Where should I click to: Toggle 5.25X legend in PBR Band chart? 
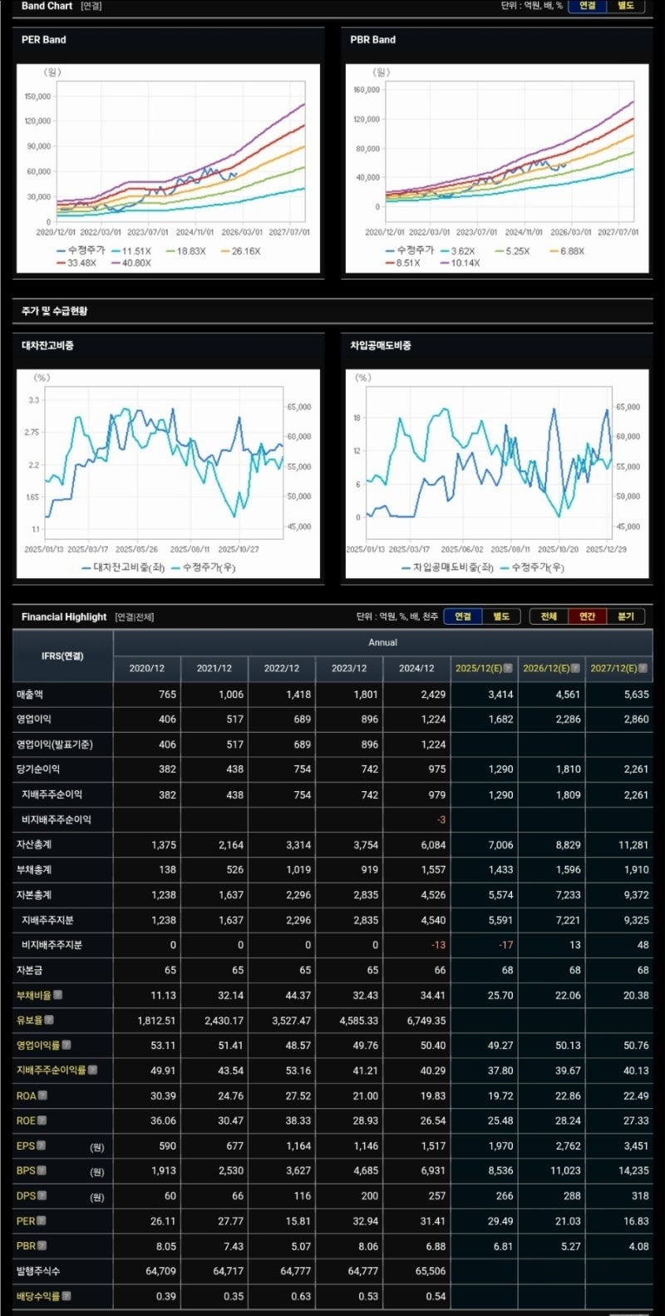click(x=512, y=251)
